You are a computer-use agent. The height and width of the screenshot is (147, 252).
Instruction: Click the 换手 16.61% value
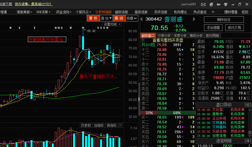click(x=217, y=57)
